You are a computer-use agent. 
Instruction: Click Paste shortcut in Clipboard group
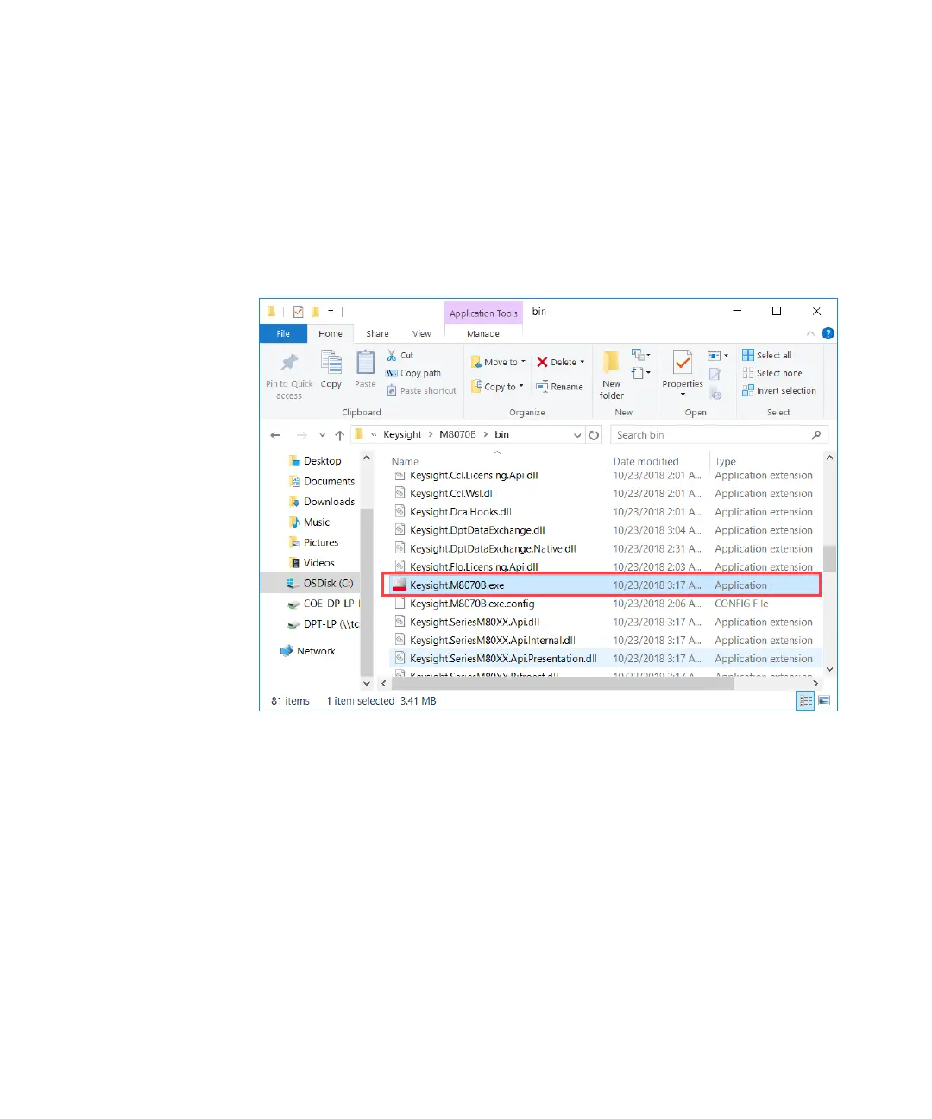pyautogui.click(x=421, y=390)
